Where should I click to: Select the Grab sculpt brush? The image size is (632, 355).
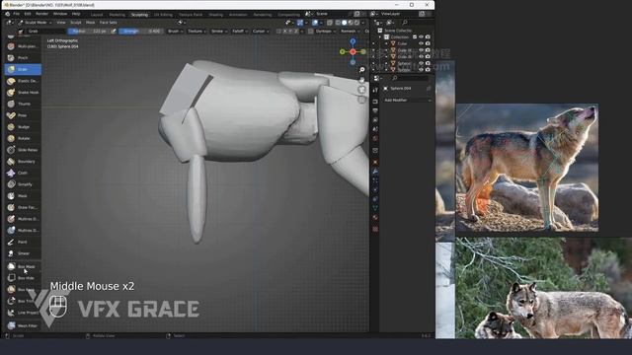[x=23, y=69]
